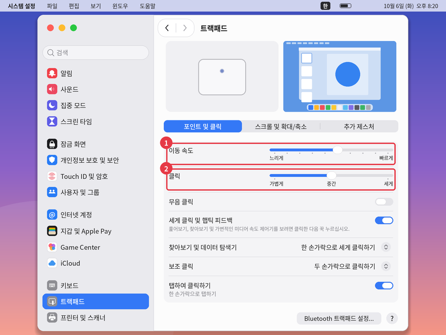The height and width of the screenshot is (335, 446).
Task: Click the 중간 label under click slider
Action: click(x=331, y=184)
